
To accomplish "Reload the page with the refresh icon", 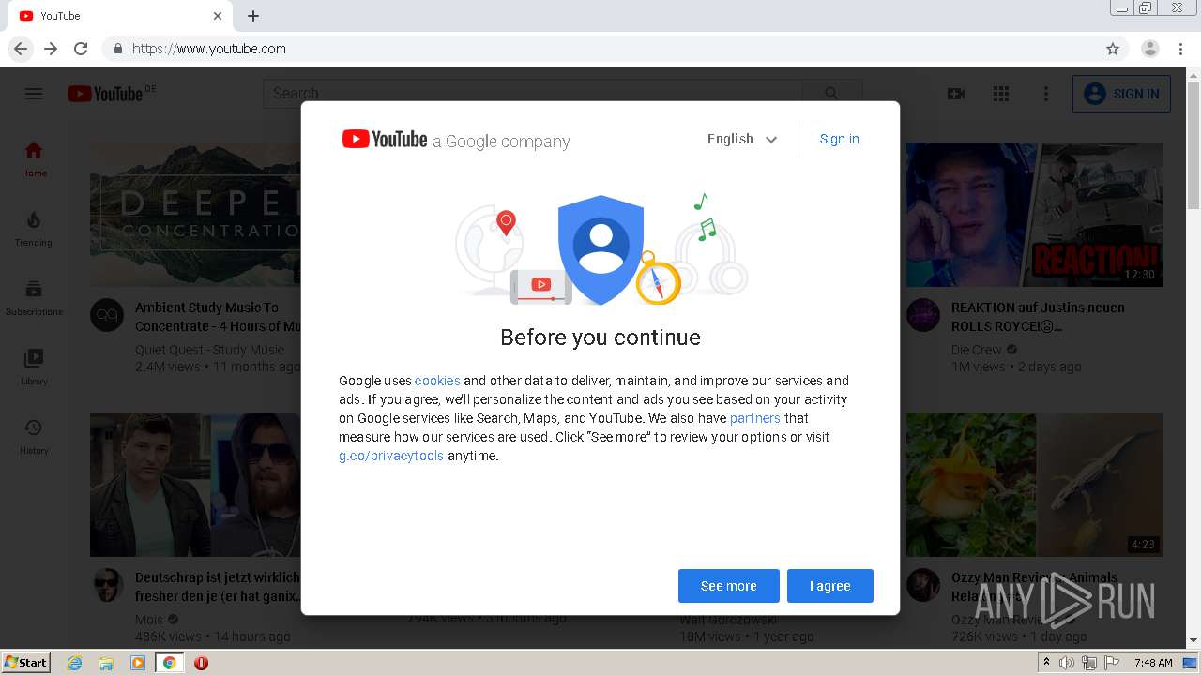I will click(x=81, y=49).
